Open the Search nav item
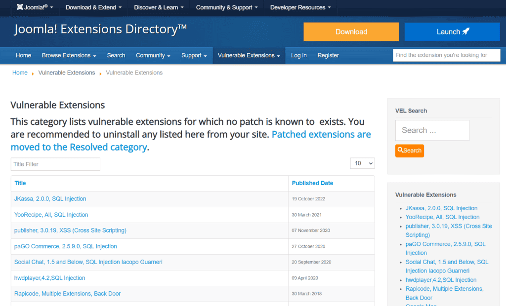This screenshot has height=306, width=506. click(116, 55)
